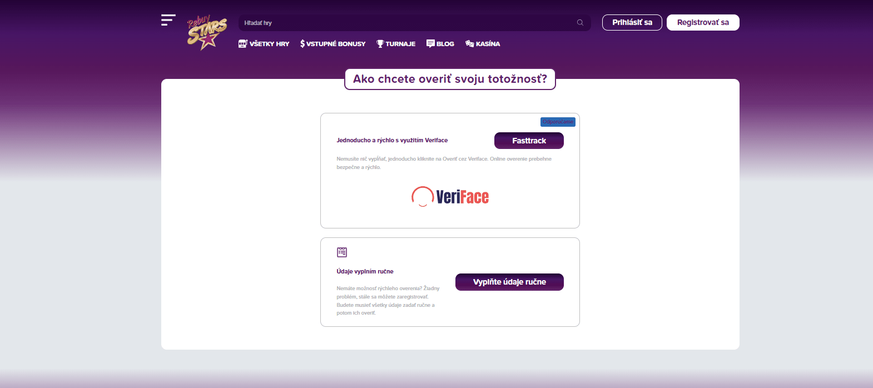Click the Prihlásiť sa button
This screenshot has height=388, width=873.
click(632, 22)
